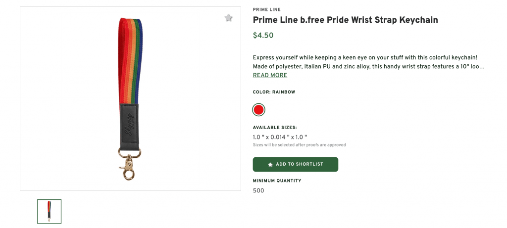
Task: Click the MINIMUM QUANTITY heading
Action: [x=277, y=181]
